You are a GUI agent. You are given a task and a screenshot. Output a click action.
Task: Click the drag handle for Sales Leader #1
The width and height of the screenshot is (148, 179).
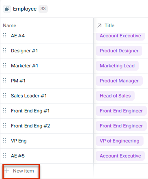(x=4, y=96)
